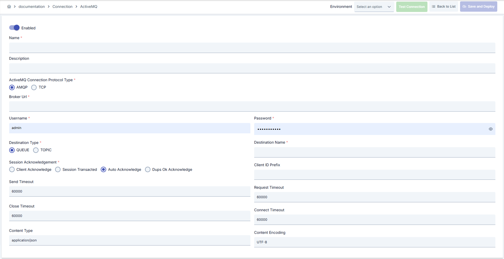Open Connection breadcrumb link
The image size is (504, 259).
pos(62,6)
